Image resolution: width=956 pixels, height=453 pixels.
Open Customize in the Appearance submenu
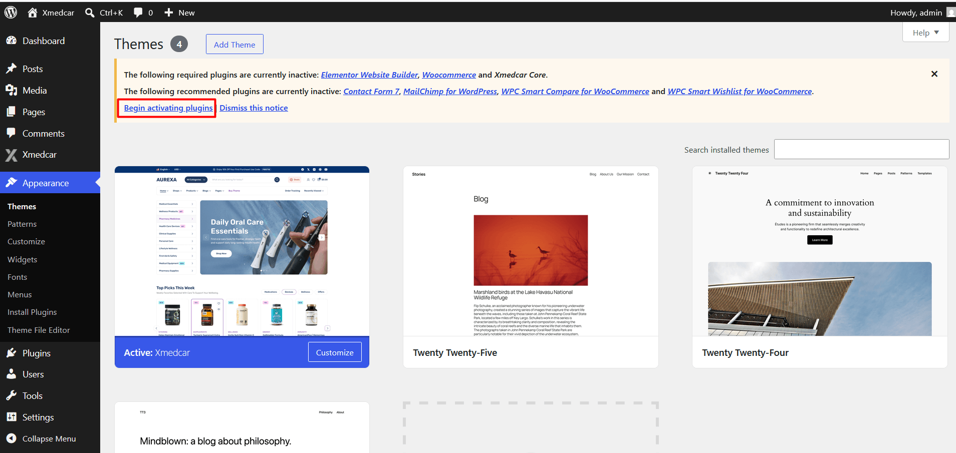[26, 241]
